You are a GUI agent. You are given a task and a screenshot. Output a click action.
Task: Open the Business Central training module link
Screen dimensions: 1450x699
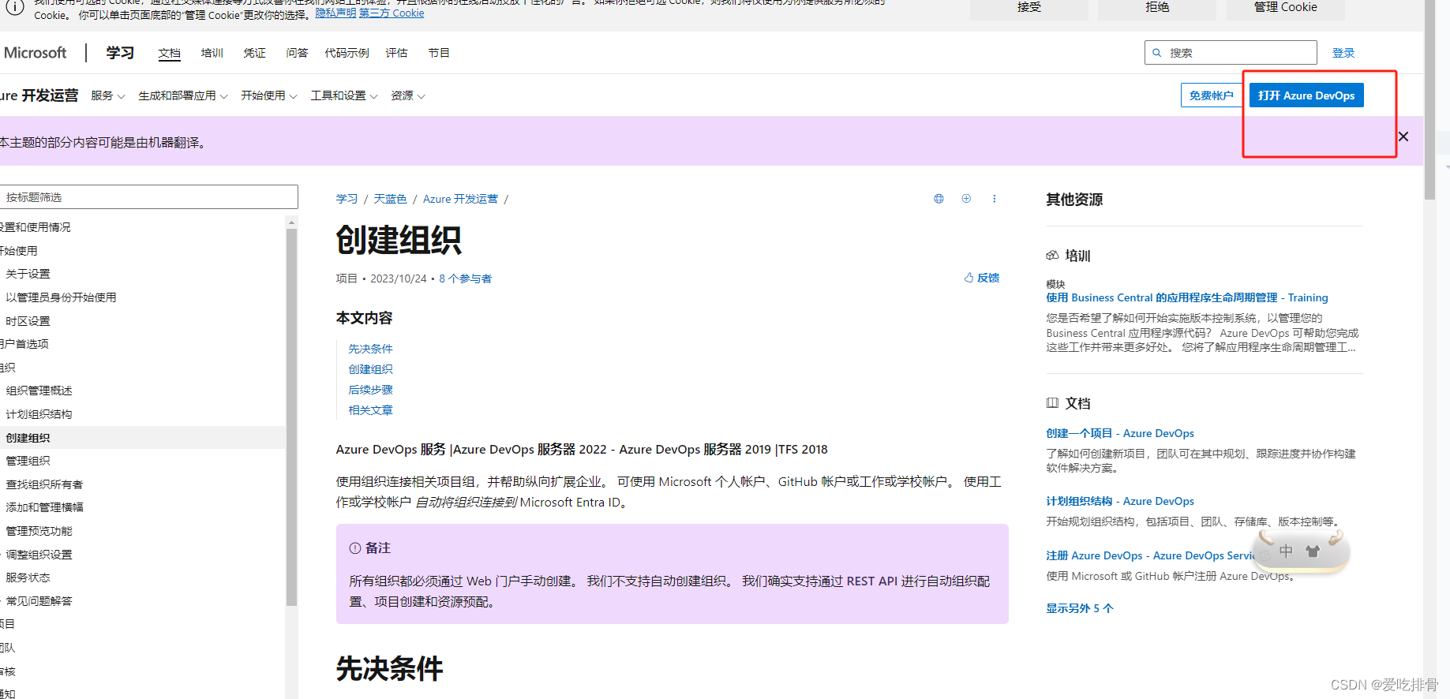1187,297
